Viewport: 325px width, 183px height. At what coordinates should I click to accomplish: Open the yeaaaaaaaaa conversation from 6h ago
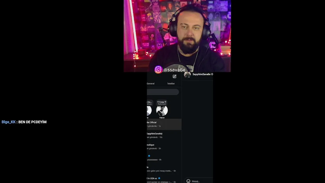164,158
